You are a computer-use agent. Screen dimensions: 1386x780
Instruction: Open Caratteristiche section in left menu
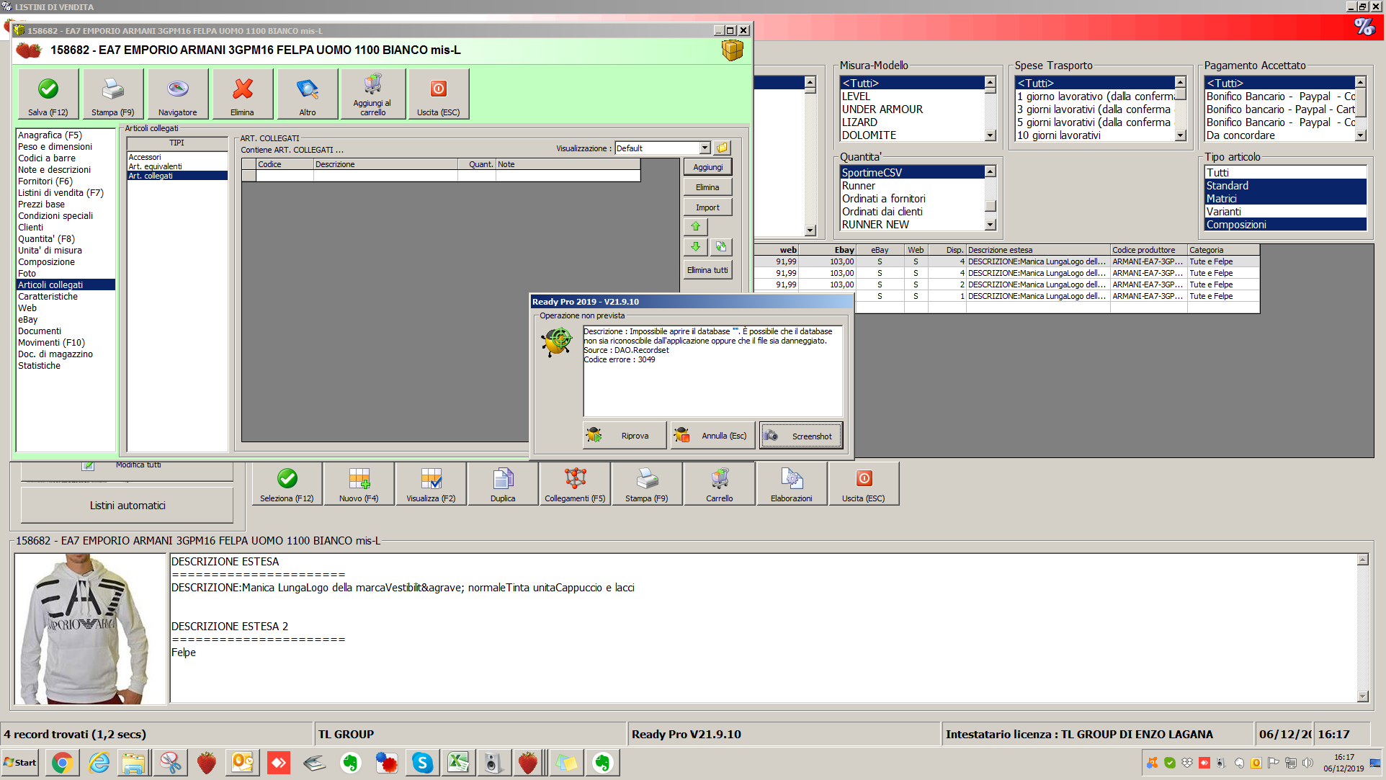[48, 297]
